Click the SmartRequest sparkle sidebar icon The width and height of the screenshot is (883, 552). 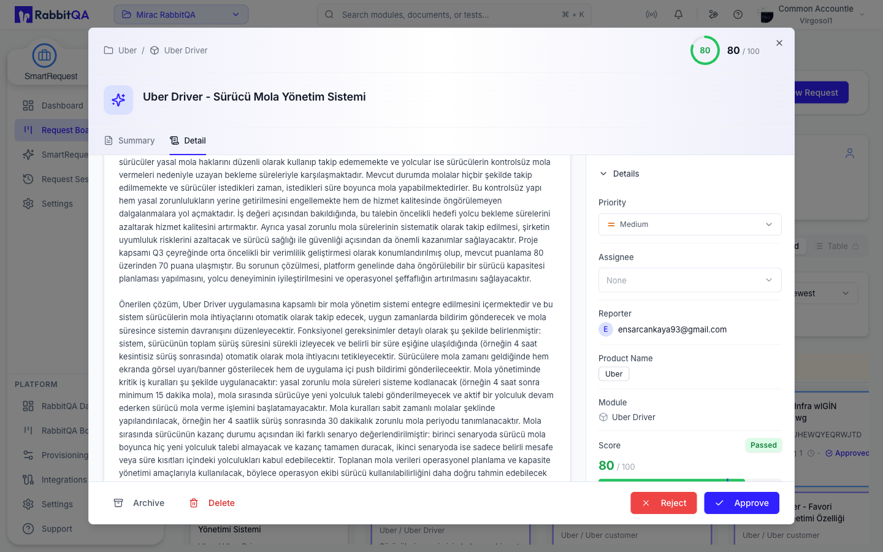28,155
